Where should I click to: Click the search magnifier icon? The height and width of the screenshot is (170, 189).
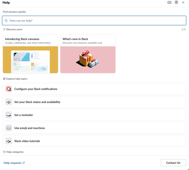click(x=6, y=21)
